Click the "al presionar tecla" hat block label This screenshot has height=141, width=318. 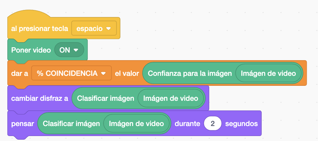[40, 29]
